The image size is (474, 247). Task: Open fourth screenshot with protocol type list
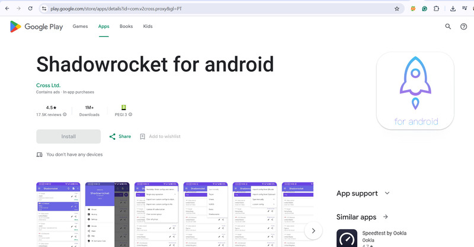(206, 214)
